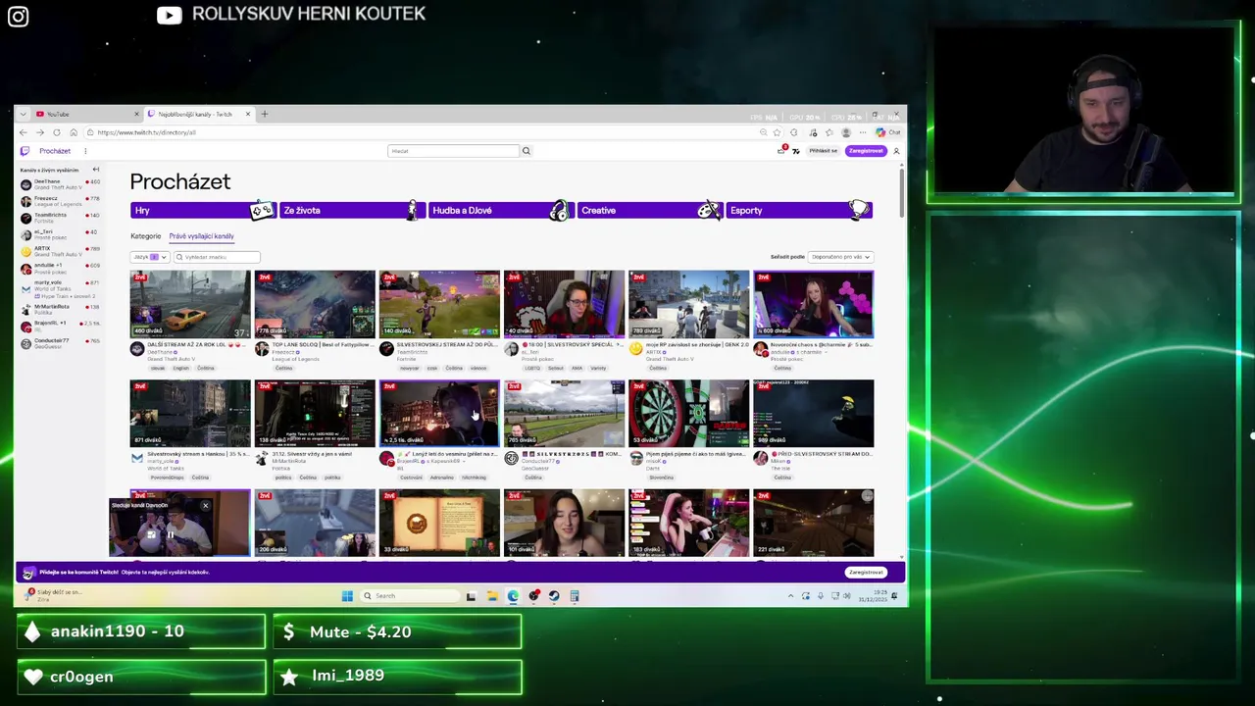Click the Windows taskbar search box
1255x706 pixels.
pos(409,595)
